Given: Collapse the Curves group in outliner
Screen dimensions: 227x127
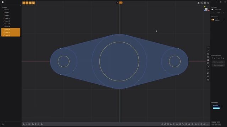Looking at the screenshot, I should point(2,7).
